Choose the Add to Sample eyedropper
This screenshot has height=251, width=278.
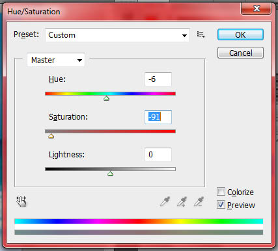(x=182, y=202)
